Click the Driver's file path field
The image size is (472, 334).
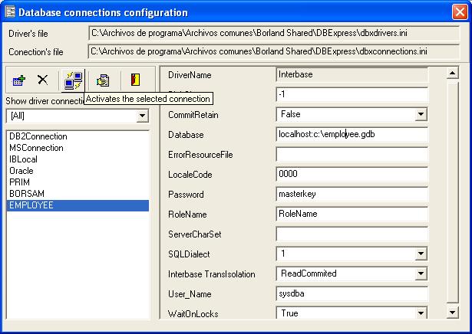(x=274, y=33)
